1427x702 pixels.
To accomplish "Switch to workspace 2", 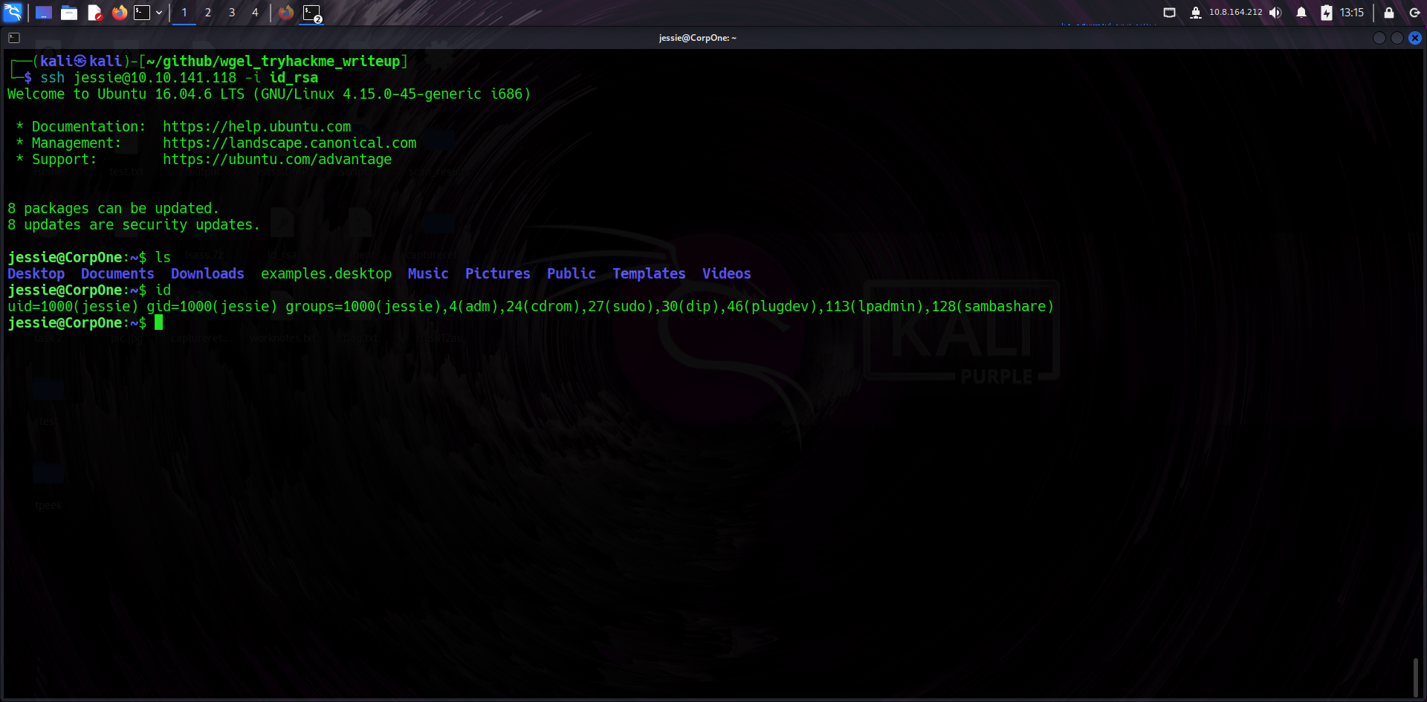I will pos(208,13).
